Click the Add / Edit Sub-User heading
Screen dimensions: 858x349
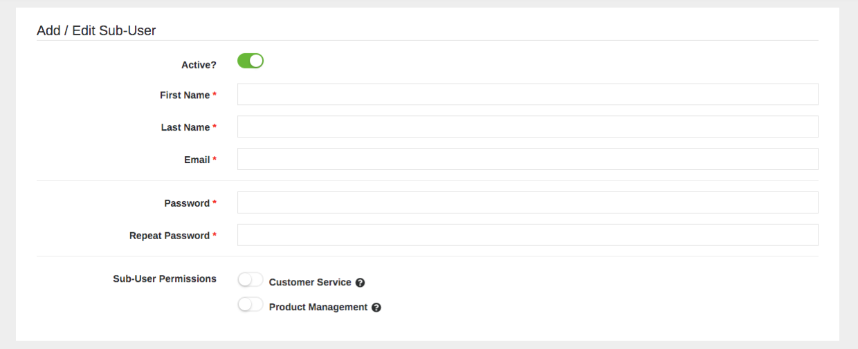pos(96,30)
